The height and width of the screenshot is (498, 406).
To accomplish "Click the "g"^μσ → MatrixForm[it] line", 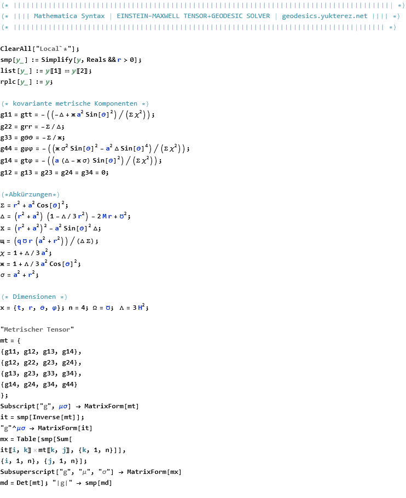I will click(47, 428).
